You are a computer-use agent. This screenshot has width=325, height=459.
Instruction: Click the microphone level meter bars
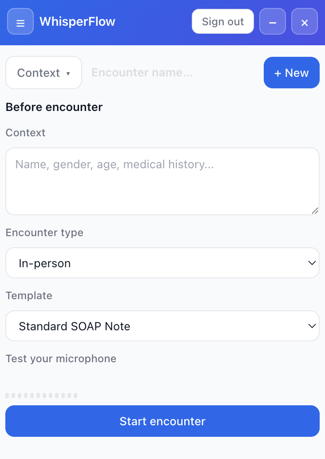tap(41, 395)
